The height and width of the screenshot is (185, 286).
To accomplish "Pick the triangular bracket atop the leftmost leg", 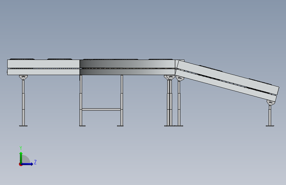I will coord(23,78).
